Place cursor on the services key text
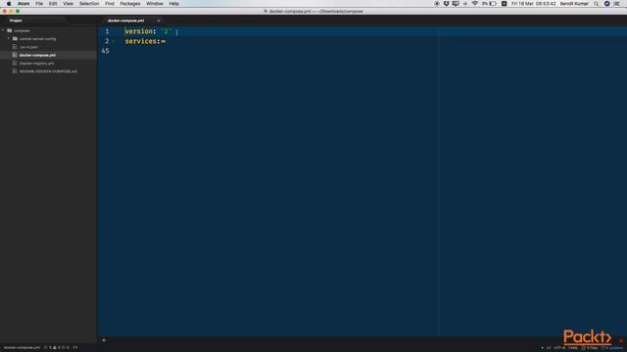 141,41
